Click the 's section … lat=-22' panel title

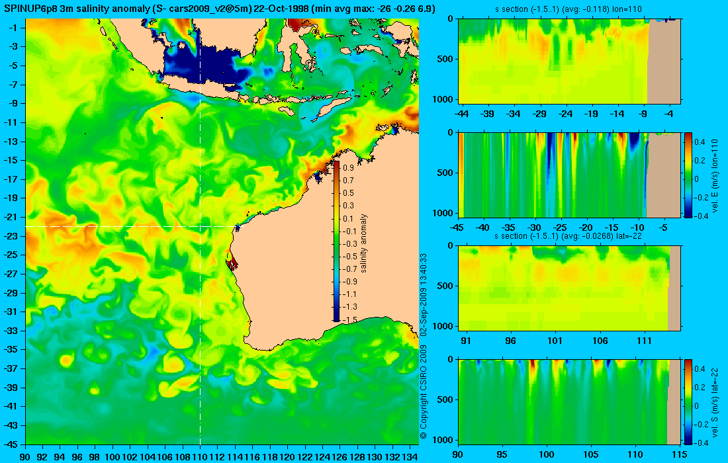pos(569,235)
